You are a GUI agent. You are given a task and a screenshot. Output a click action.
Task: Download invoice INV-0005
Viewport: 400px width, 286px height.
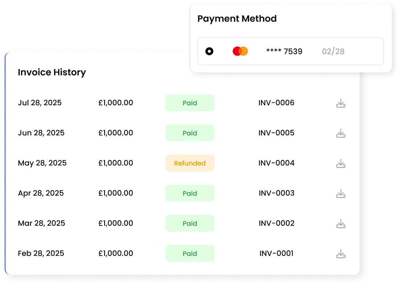click(x=341, y=133)
